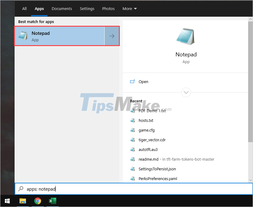Screen dimensions: 253x207
Task: Switch to the All tab
Action: (x=24, y=8)
